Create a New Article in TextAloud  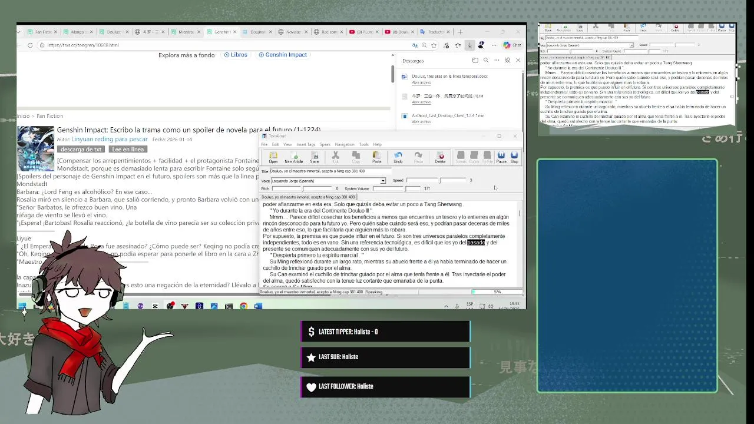click(x=293, y=157)
